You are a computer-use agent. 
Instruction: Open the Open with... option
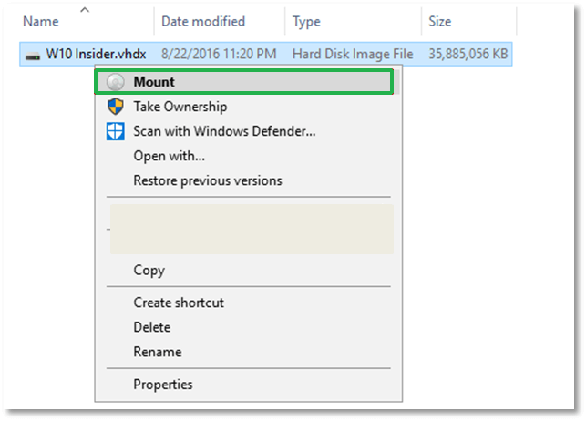(x=248, y=156)
